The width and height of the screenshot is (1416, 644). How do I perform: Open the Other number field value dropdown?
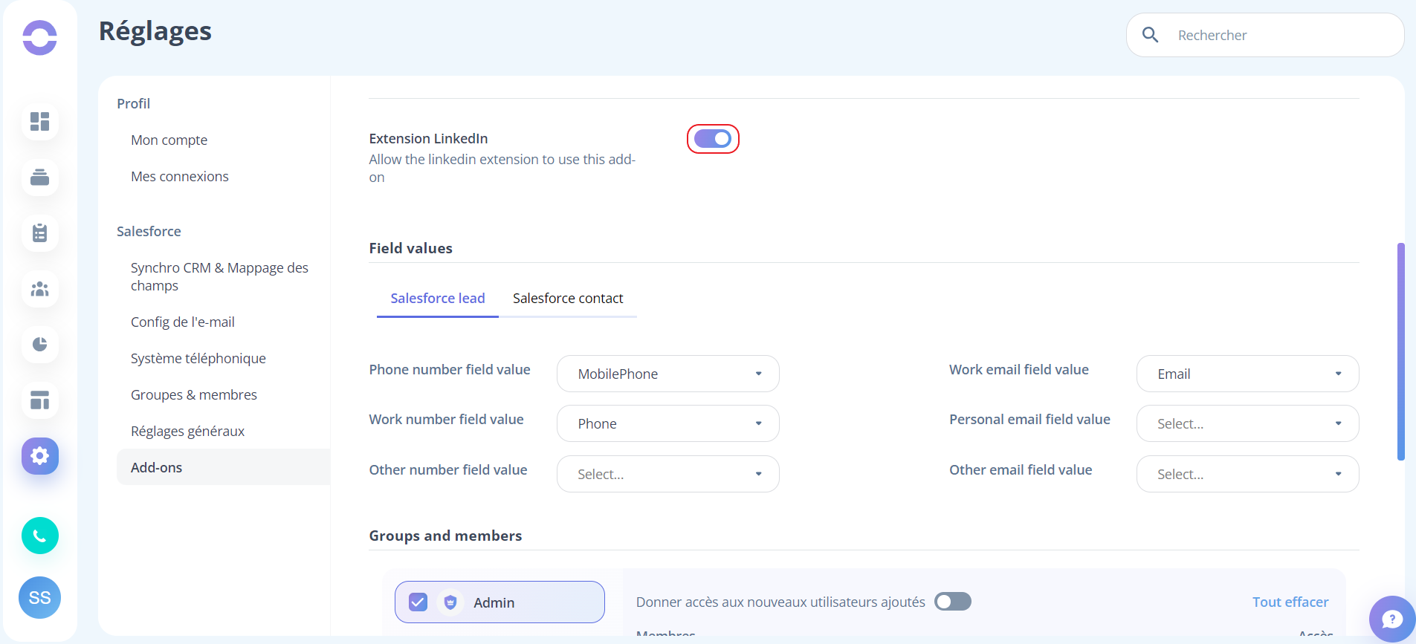(668, 474)
